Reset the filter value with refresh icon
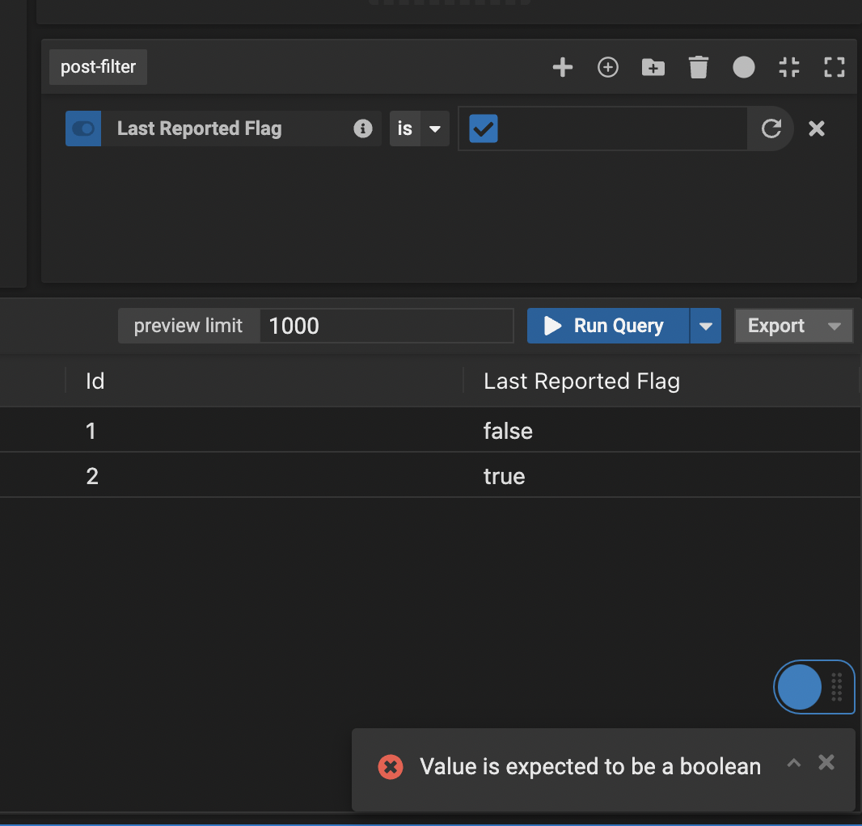 pos(771,129)
